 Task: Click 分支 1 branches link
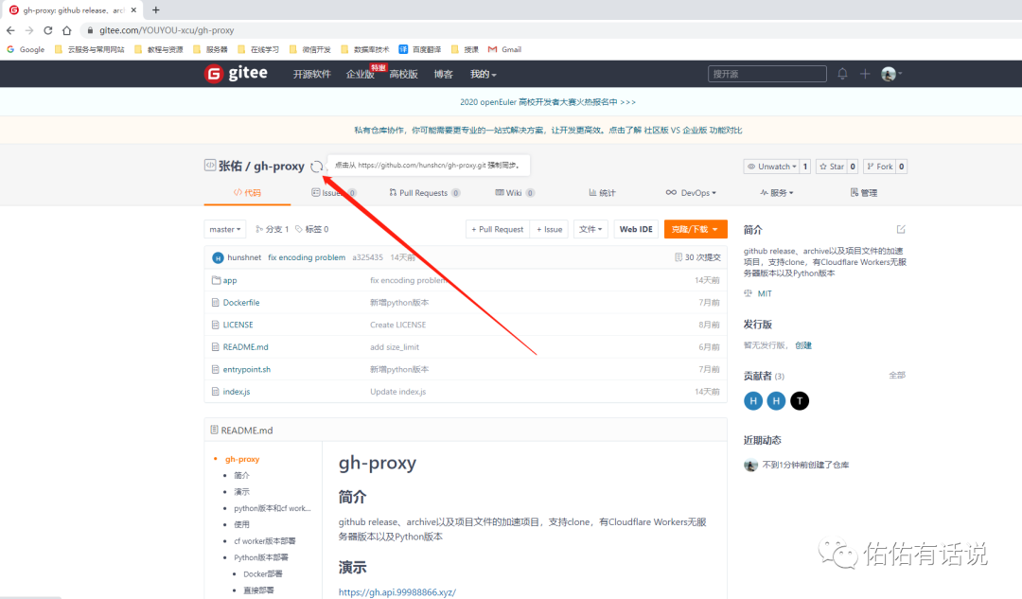click(x=272, y=229)
